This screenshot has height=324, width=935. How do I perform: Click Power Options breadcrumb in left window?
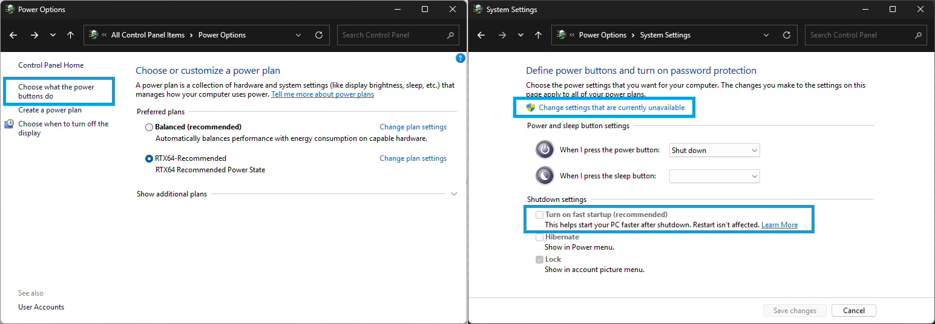222,35
